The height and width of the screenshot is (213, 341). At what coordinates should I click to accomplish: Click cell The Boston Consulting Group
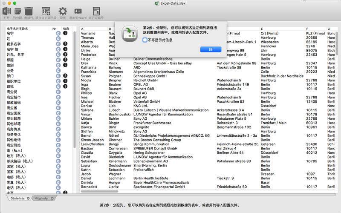[x=157, y=140]
